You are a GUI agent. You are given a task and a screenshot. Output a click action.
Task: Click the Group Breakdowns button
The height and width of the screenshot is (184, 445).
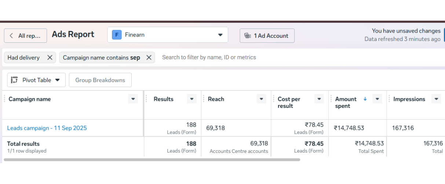tap(100, 80)
